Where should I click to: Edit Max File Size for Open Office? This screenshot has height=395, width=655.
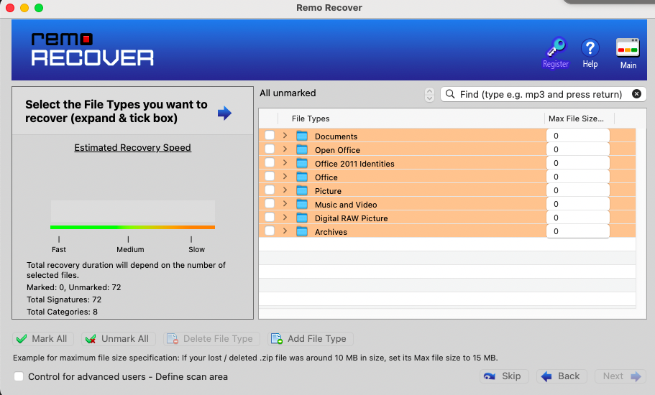click(x=578, y=149)
